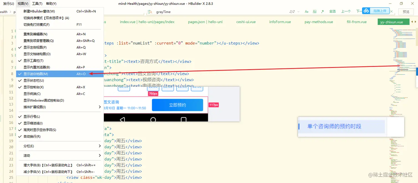Toggle 高亮时显示空白字符(S) option

click(x=60, y=130)
